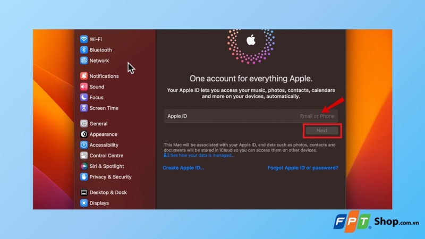The width and height of the screenshot is (425, 239).
Task: Select Focus label in sidebar
Action: [x=97, y=97]
